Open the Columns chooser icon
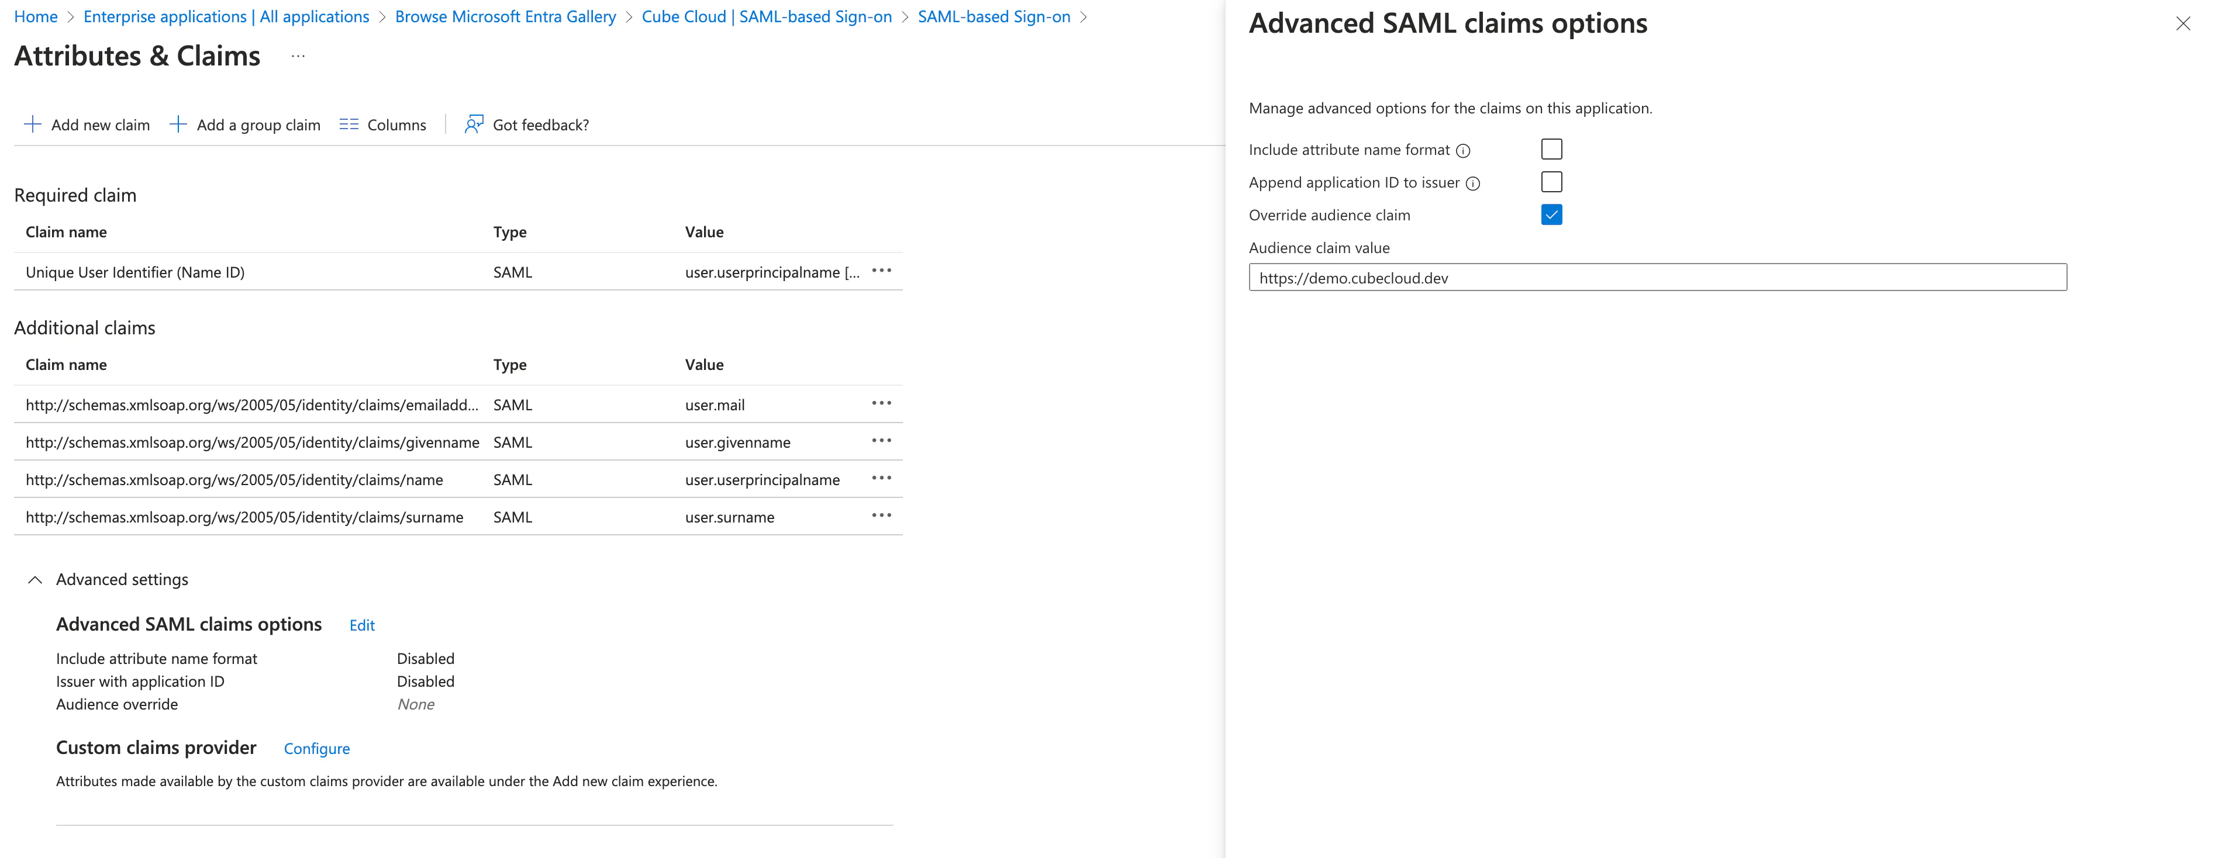 [349, 124]
